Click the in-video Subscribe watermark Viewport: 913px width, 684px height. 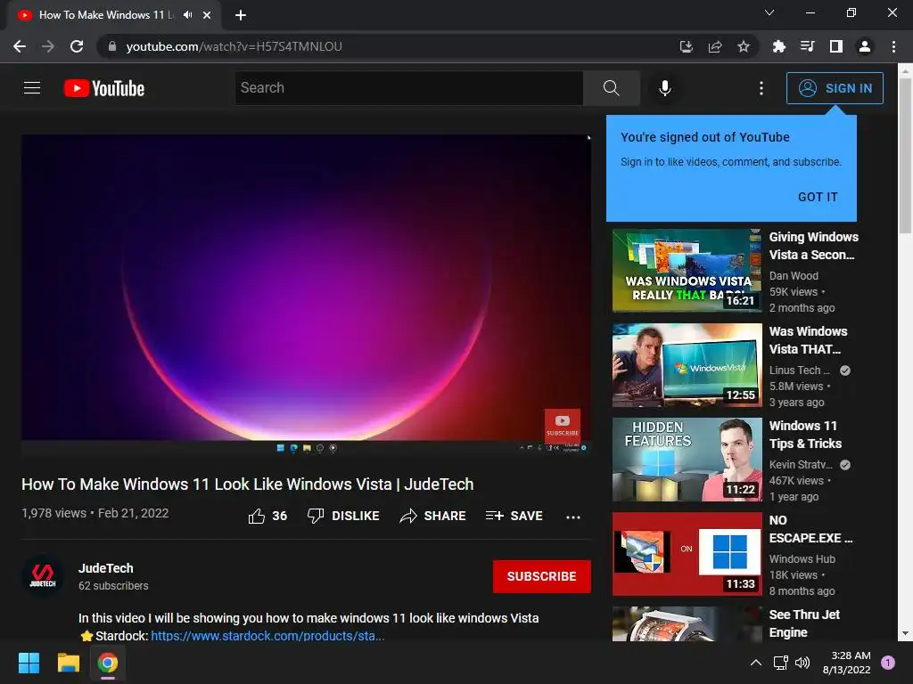[x=562, y=427]
